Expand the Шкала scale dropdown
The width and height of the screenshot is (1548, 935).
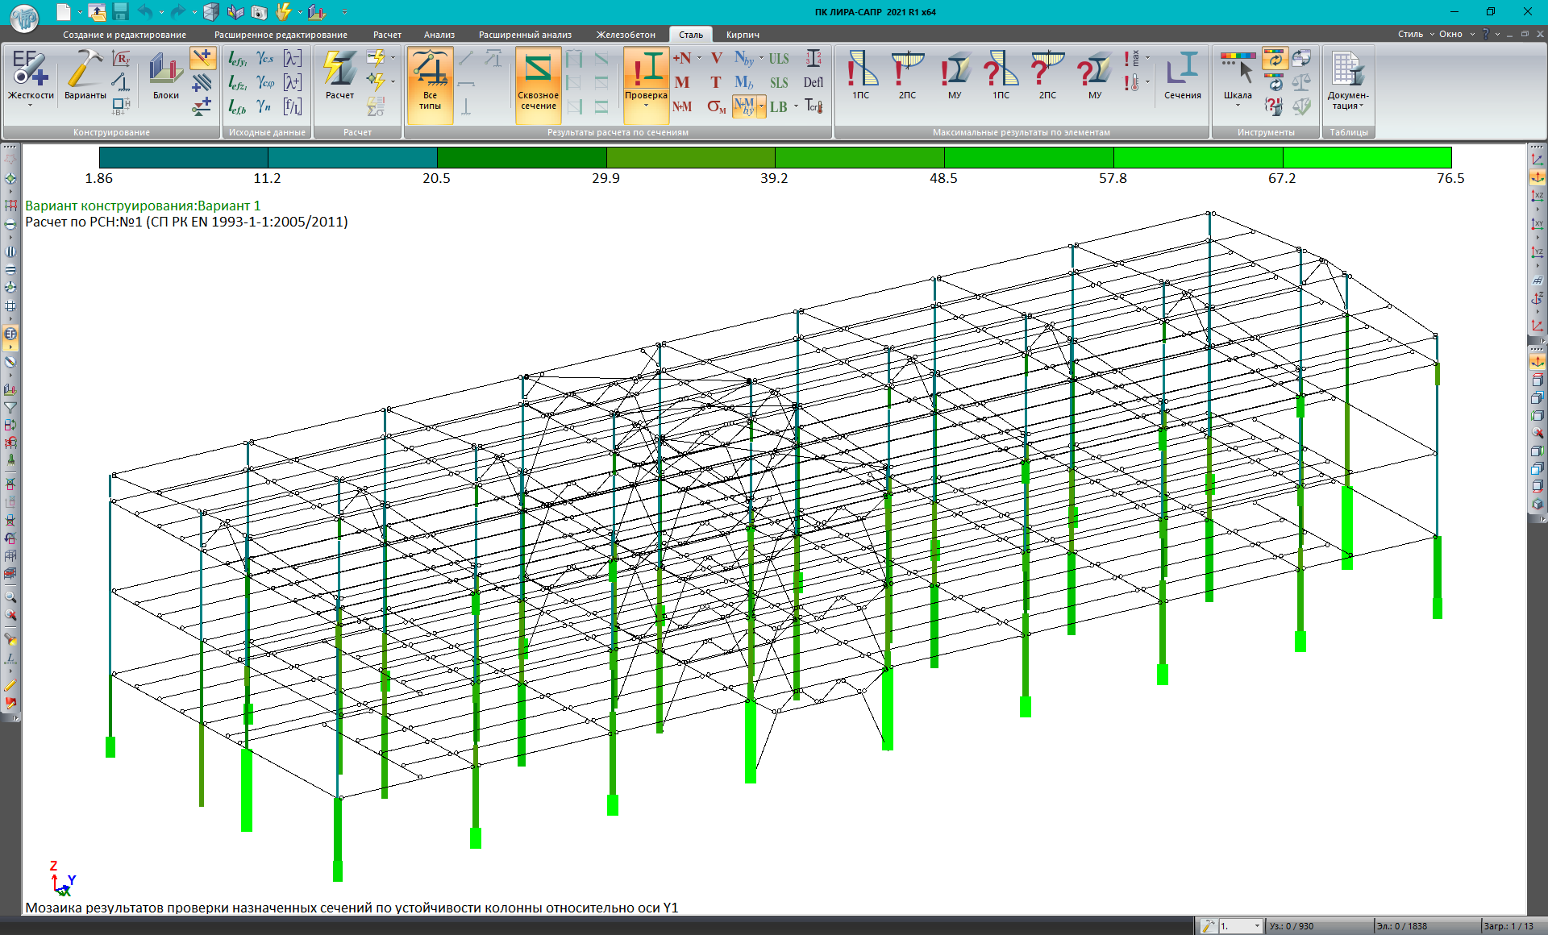1238,106
